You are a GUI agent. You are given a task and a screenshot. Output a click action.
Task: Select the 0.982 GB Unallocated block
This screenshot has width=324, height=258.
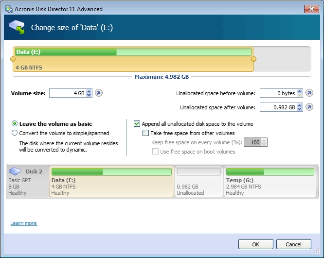pyautogui.click(x=199, y=182)
